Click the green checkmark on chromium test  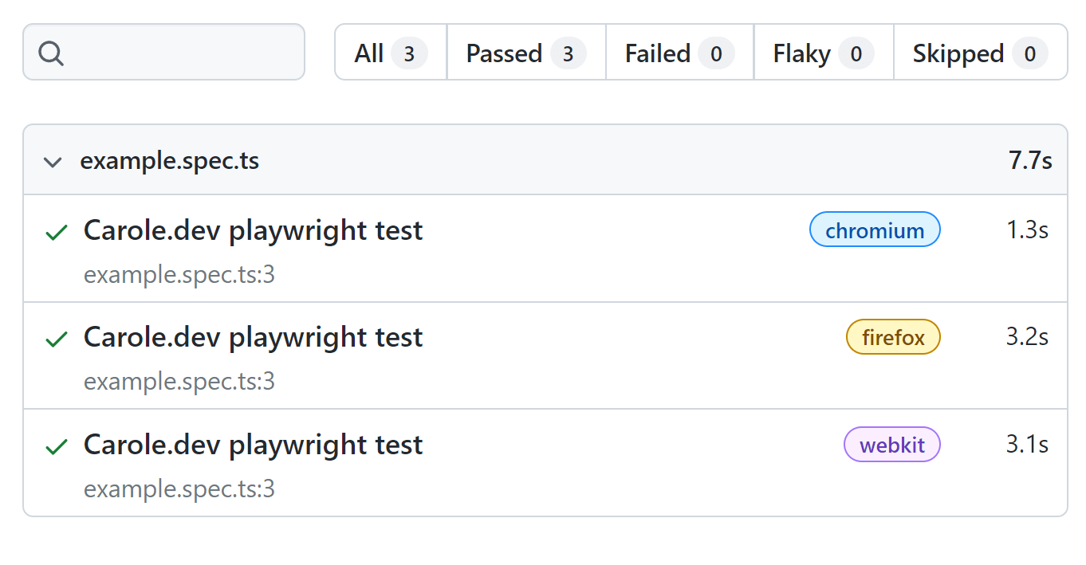click(57, 233)
